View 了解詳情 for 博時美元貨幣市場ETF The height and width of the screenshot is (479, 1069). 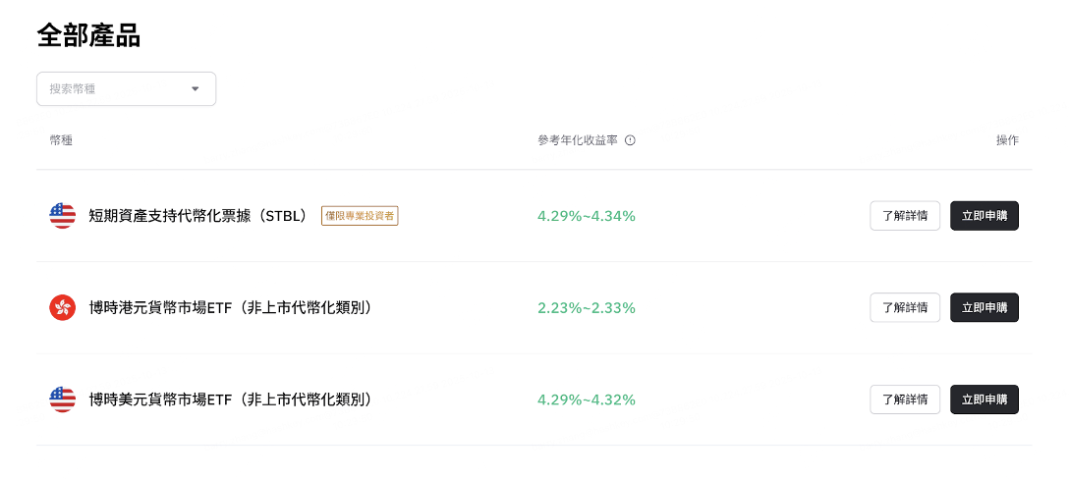[905, 399]
